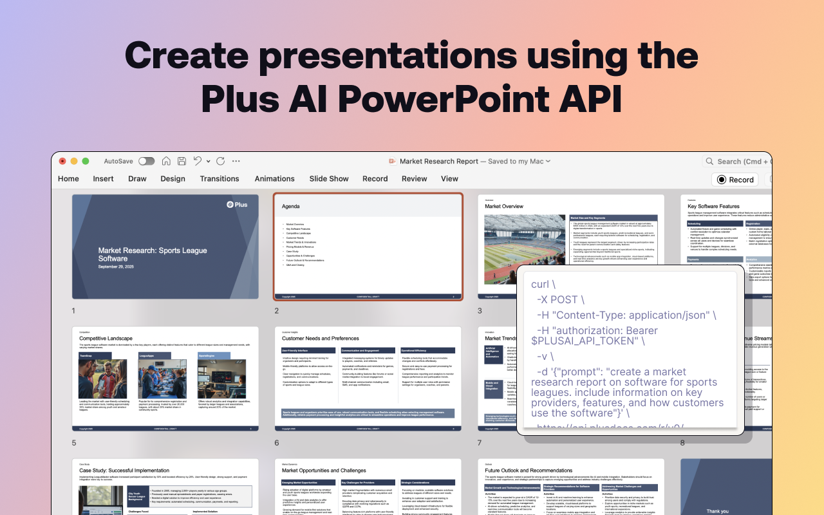Open more toolbar commands via the ellipsis icon
This screenshot has height=515, width=824.
tap(236, 161)
